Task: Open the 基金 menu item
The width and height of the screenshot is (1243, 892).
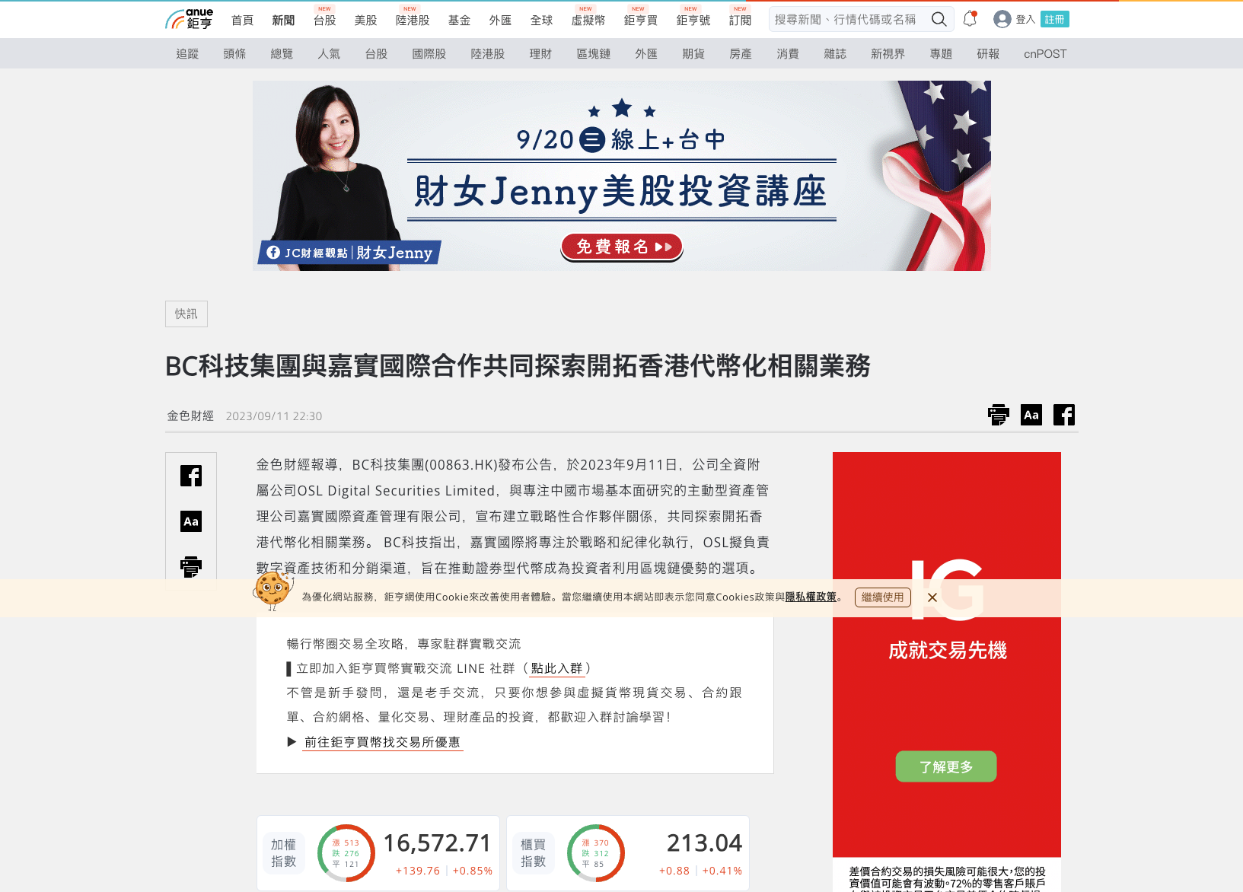Action: (x=460, y=21)
